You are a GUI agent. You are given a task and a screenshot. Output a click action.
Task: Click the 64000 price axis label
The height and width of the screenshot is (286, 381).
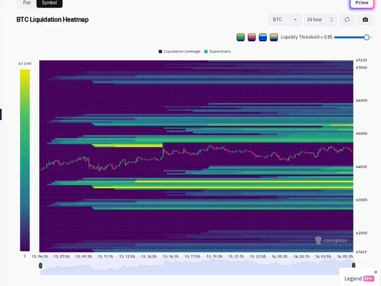[361, 167]
